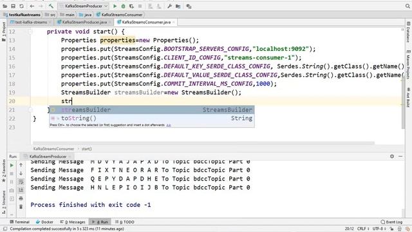This screenshot has height=232, width=412.
Task: Open the Event Log
Action: (391, 222)
